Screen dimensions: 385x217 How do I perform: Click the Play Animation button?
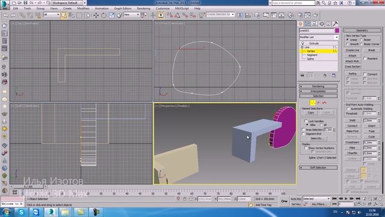pyautogui.click(x=346, y=198)
